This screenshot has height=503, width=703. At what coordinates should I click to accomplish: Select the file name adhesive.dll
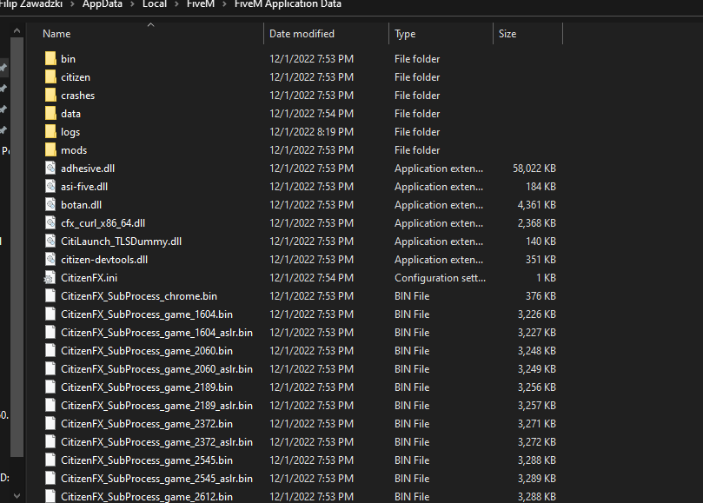click(x=88, y=169)
